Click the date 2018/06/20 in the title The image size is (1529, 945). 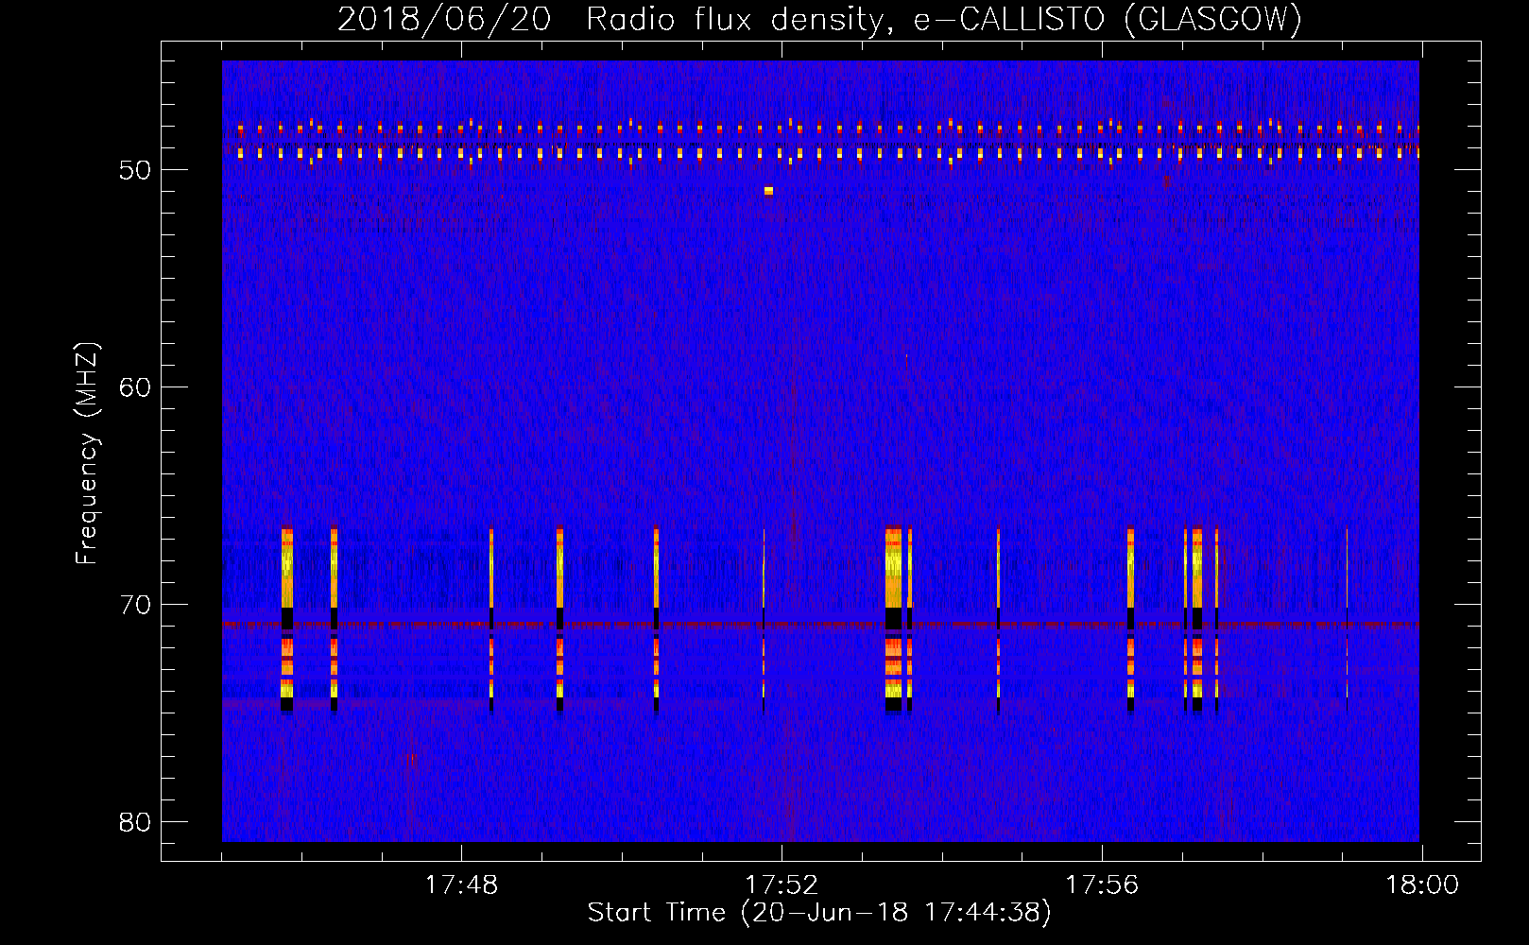[x=444, y=19]
